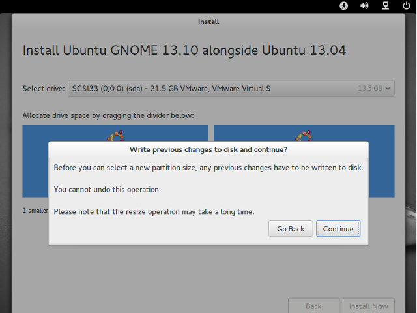Click Ubuntu logo in right partition
417x313 pixels.
coord(304,136)
